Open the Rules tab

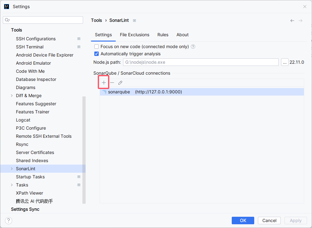(x=163, y=35)
